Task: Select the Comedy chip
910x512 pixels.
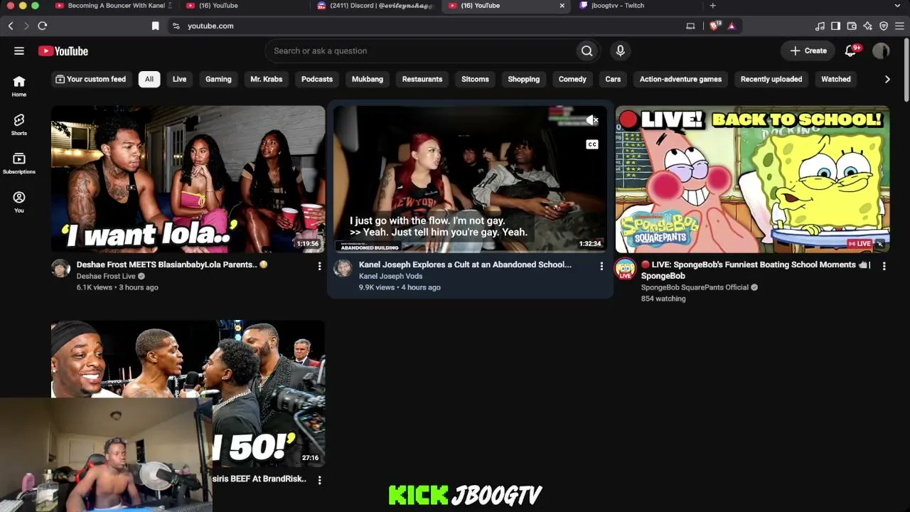Action: 572,79
